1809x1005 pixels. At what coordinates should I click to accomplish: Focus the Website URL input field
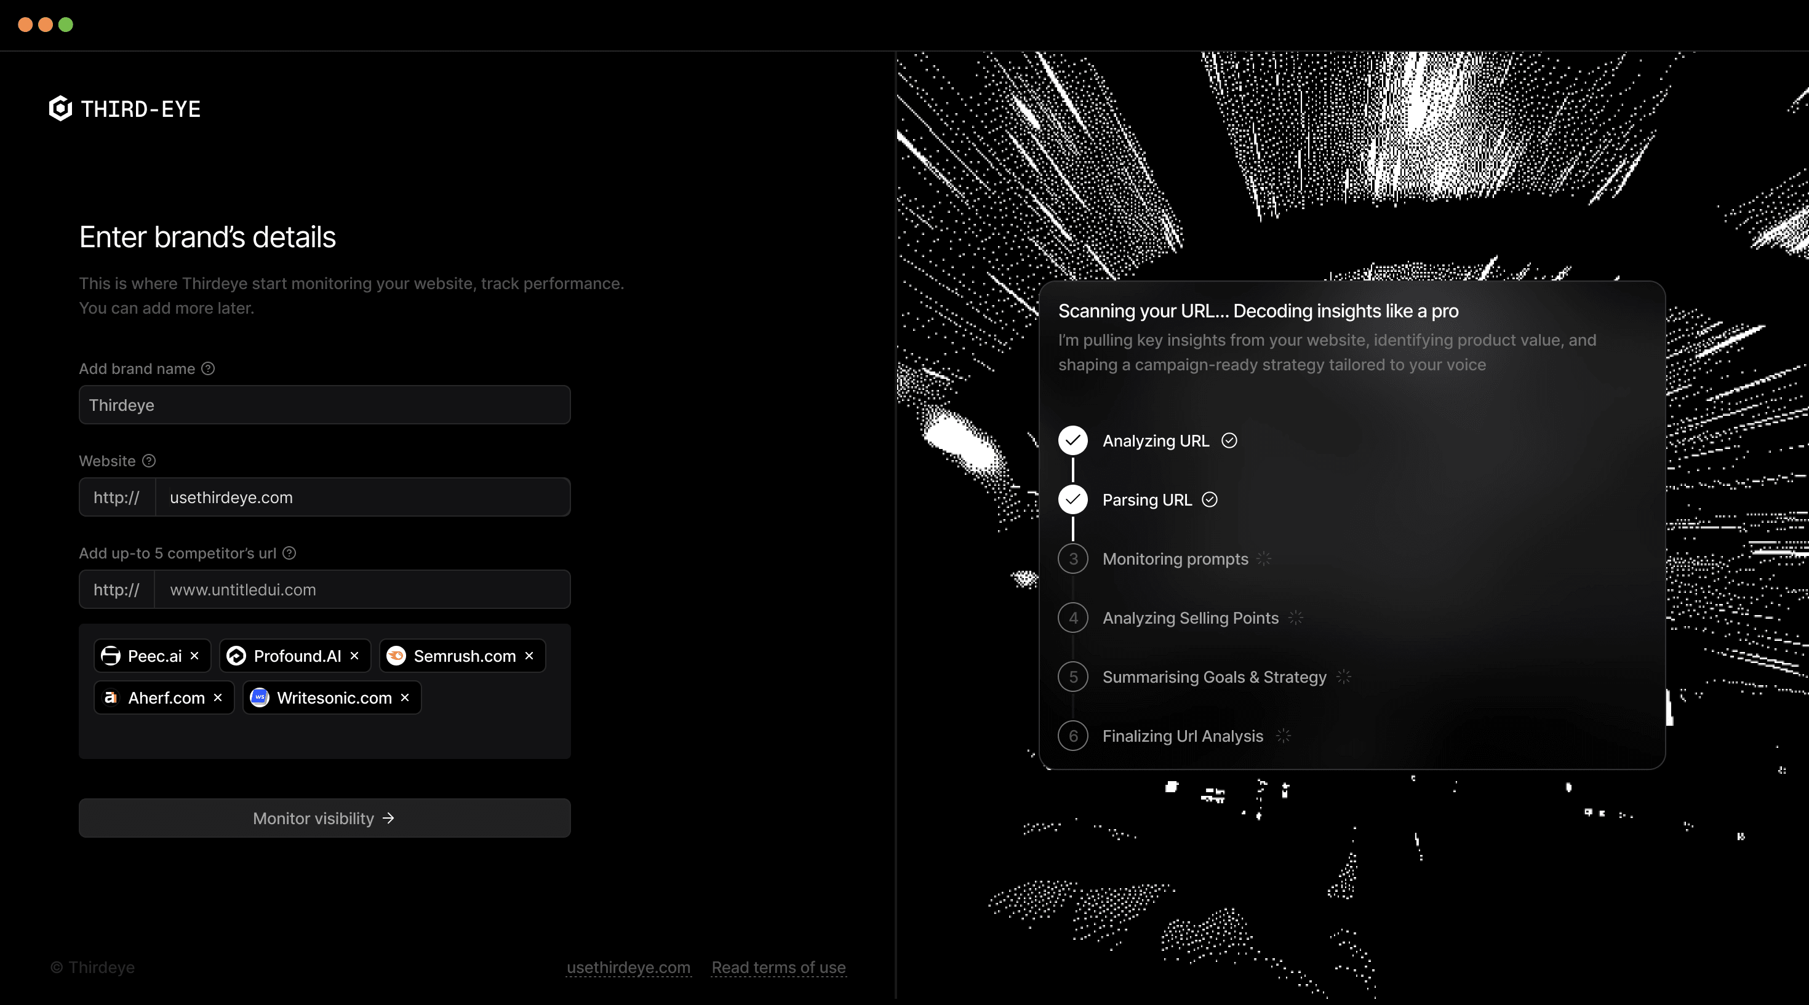tap(362, 498)
